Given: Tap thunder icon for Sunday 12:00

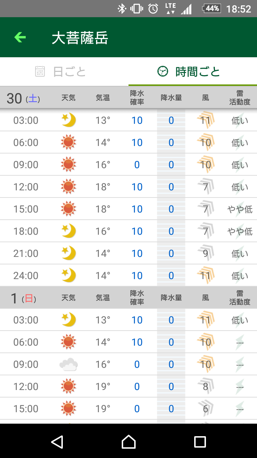Looking at the screenshot, I should [x=240, y=386].
